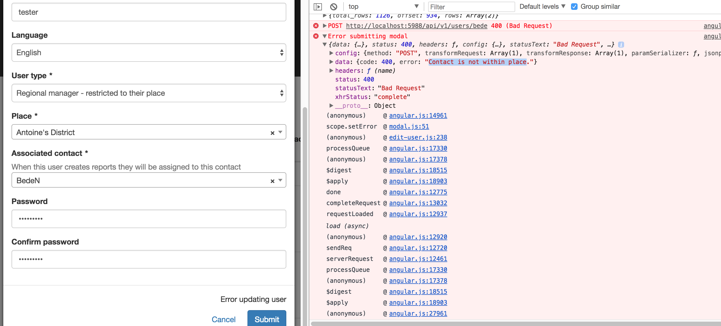The height and width of the screenshot is (326, 721).
Task: Collapse the Error submitting modal entry
Action: pos(325,36)
